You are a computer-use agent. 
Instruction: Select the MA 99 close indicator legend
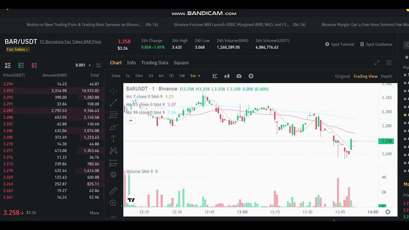click(151, 112)
